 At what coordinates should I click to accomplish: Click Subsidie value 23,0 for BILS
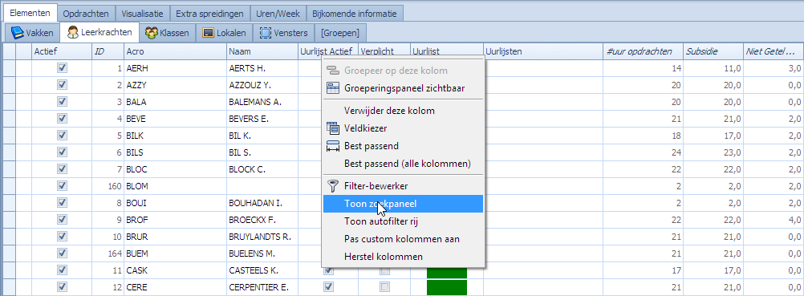click(713, 152)
